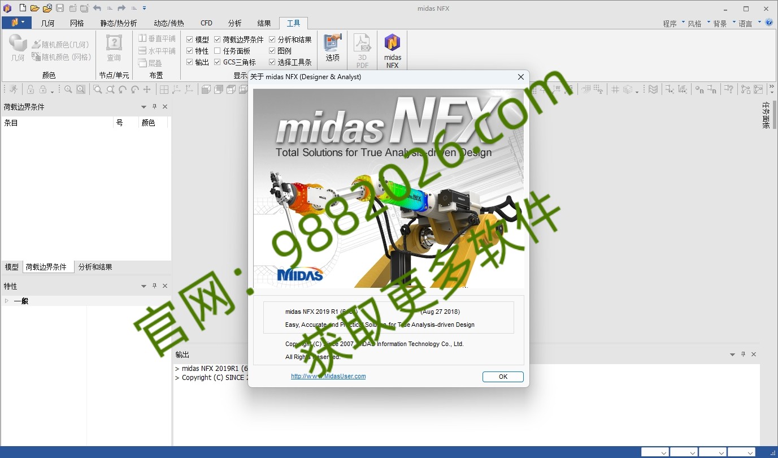
Task: Switch to the CFD ribbon tab
Action: pyautogui.click(x=206, y=23)
